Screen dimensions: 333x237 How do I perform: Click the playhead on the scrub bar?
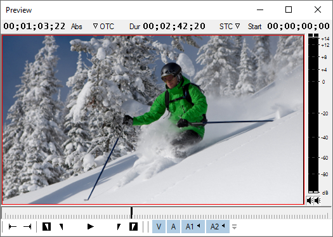point(131,213)
